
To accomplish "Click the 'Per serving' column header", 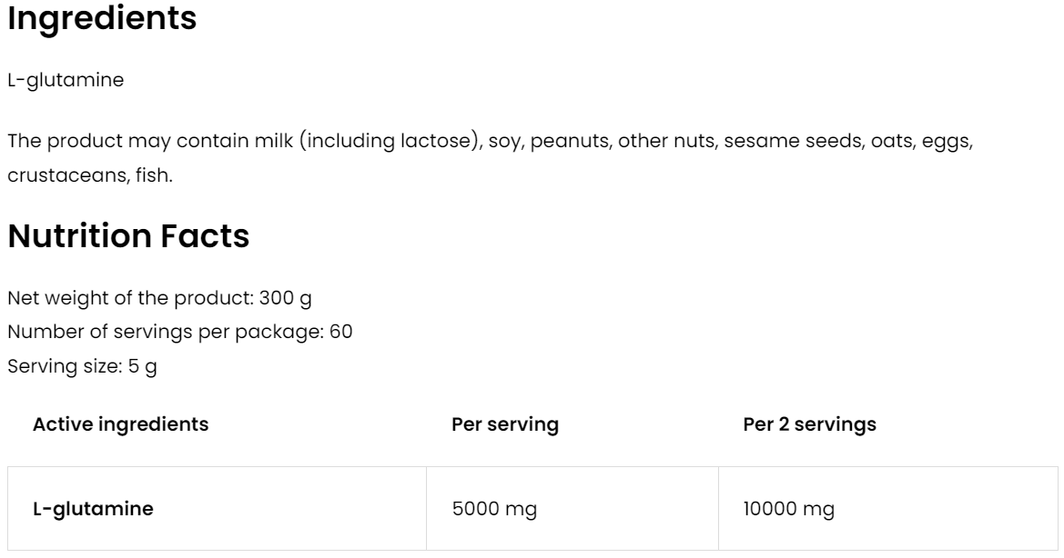I will click(505, 424).
